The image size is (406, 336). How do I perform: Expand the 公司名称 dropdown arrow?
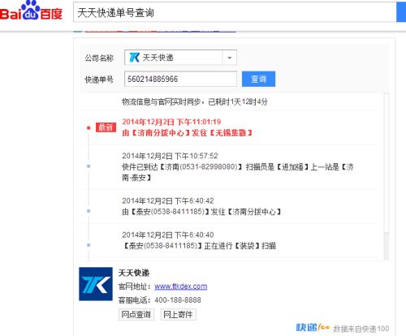coord(230,58)
